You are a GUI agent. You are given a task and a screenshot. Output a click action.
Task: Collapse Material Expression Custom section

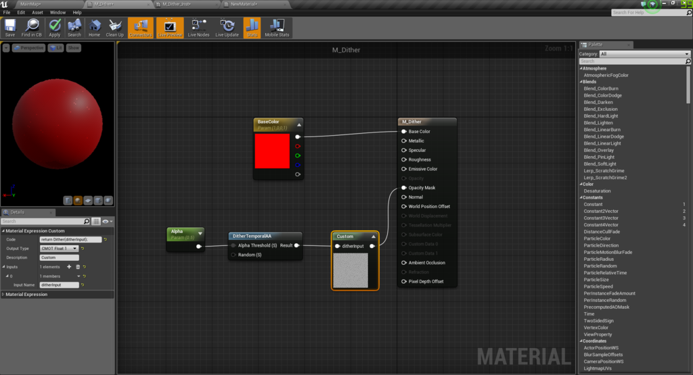[x=3, y=230]
